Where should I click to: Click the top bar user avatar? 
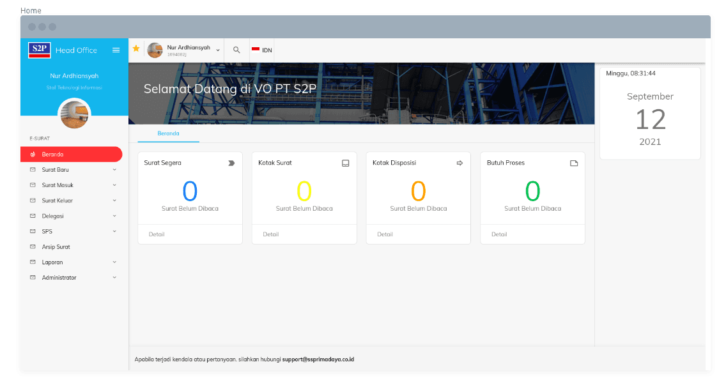click(x=155, y=50)
